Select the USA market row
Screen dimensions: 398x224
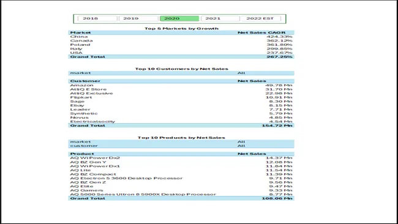tap(181, 53)
